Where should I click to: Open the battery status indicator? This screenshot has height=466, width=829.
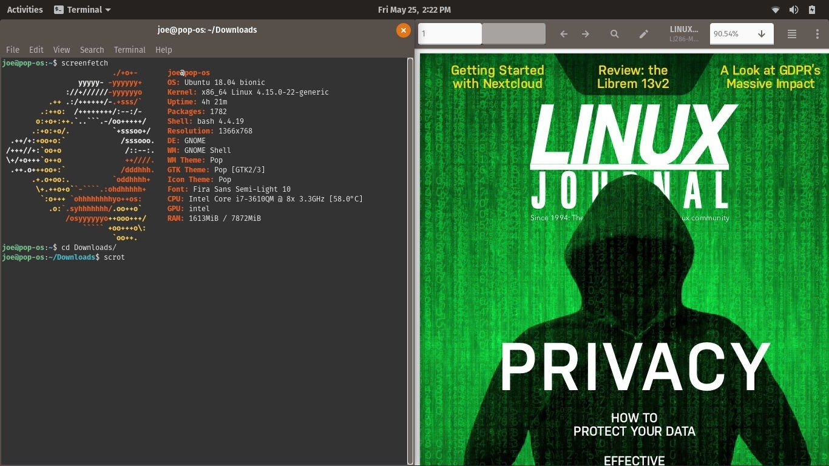[x=812, y=10]
